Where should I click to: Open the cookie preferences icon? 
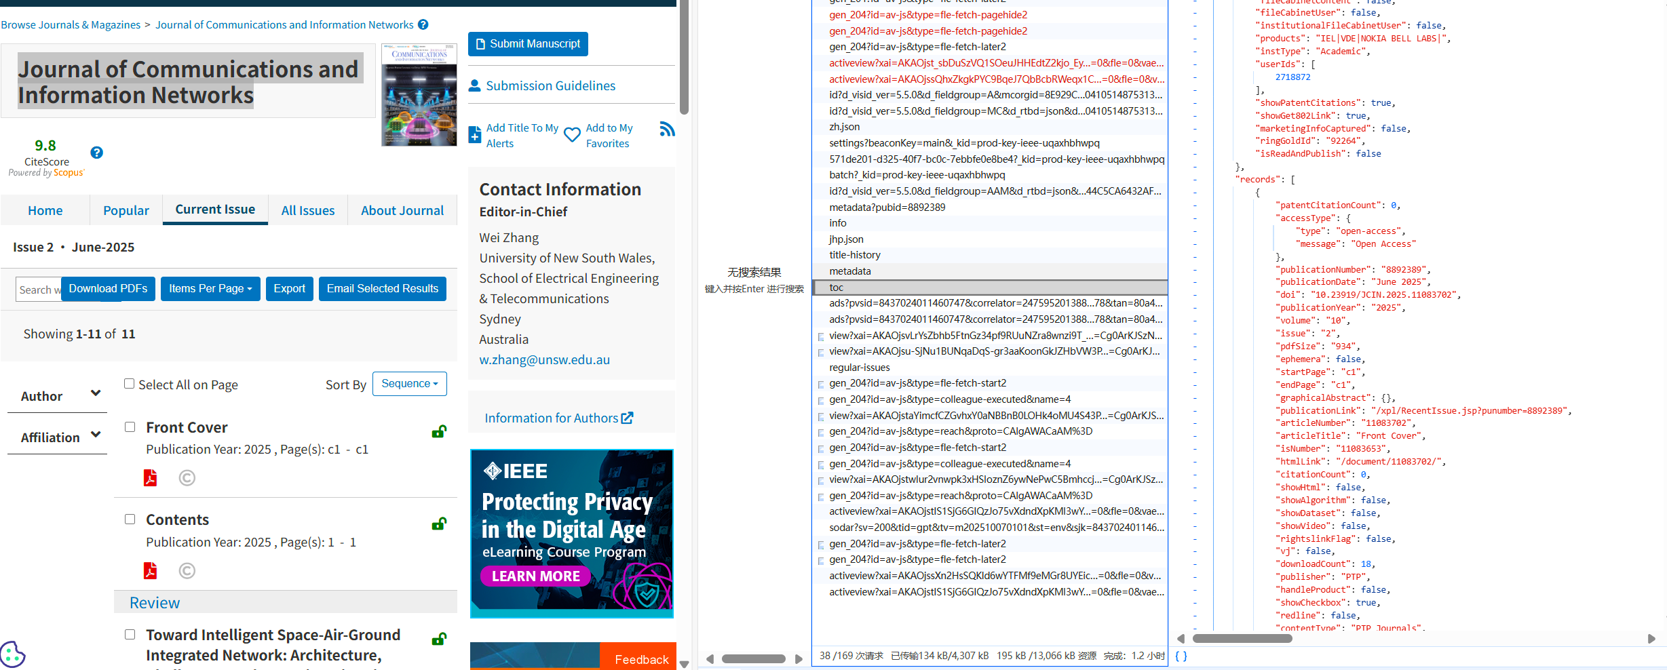[12, 654]
